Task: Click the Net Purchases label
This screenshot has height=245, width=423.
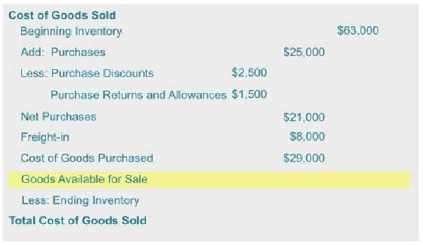Action: click(x=58, y=117)
